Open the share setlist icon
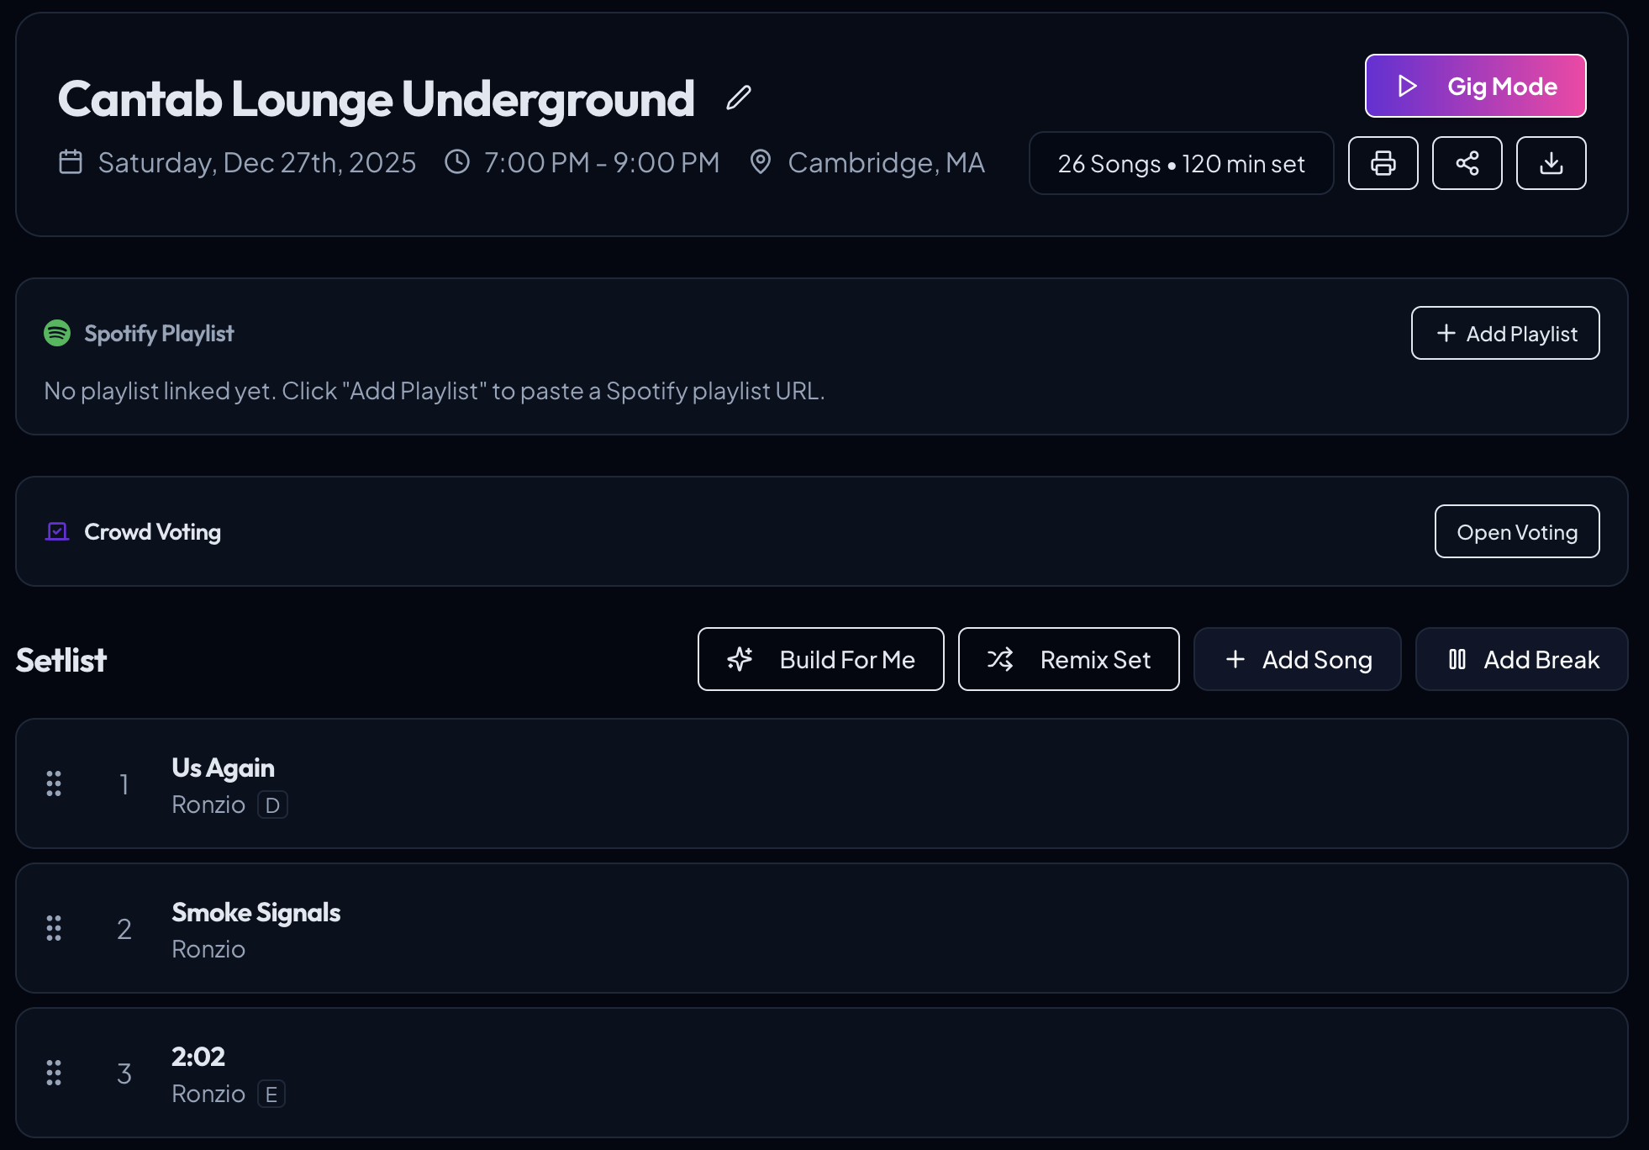This screenshot has height=1150, width=1649. coord(1467,163)
